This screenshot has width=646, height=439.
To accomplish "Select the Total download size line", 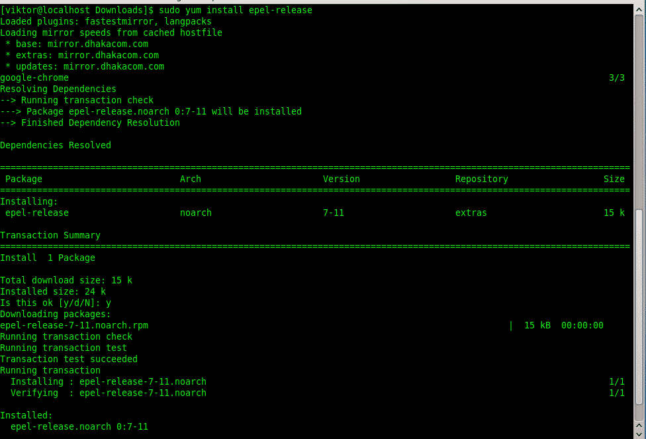I will tap(65, 280).
